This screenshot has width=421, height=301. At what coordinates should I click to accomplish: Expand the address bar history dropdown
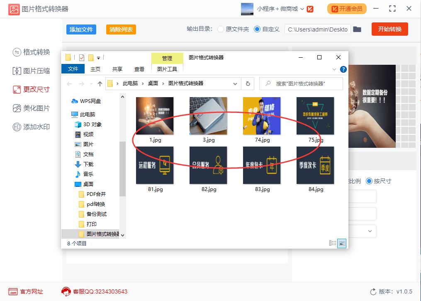click(235, 83)
